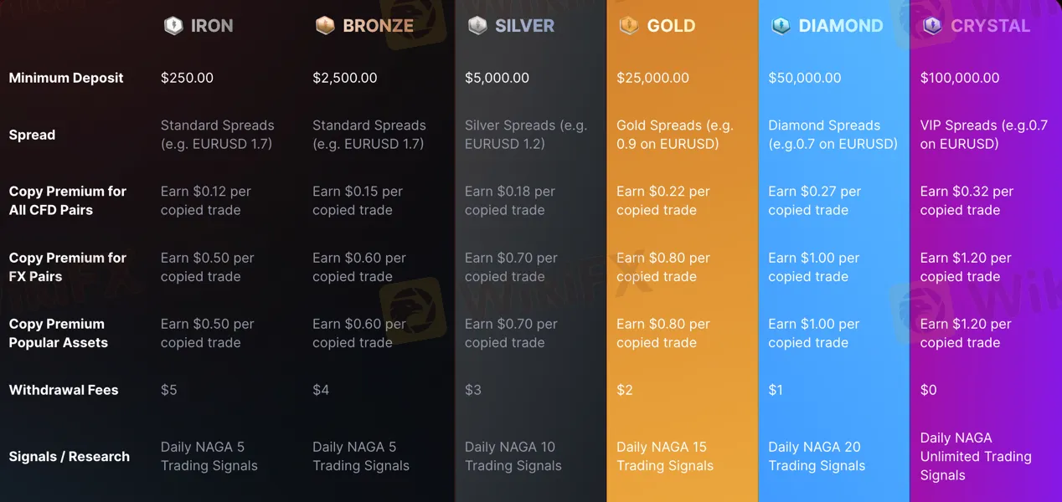This screenshot has height=502, width=1062.
Task: Select the DIAMOND column heading
Action: point(841,26)
